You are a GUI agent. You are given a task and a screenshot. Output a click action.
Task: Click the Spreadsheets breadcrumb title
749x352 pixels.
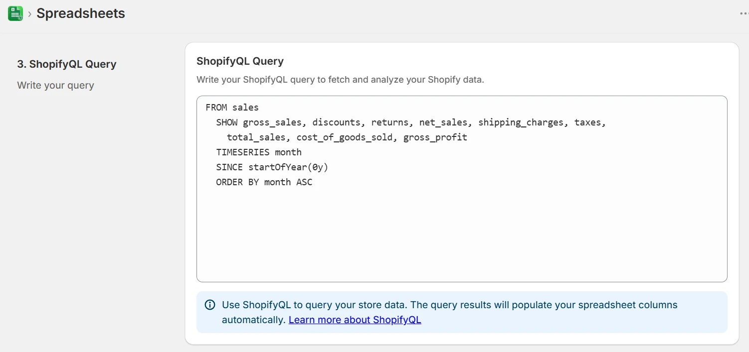[81, 13]
